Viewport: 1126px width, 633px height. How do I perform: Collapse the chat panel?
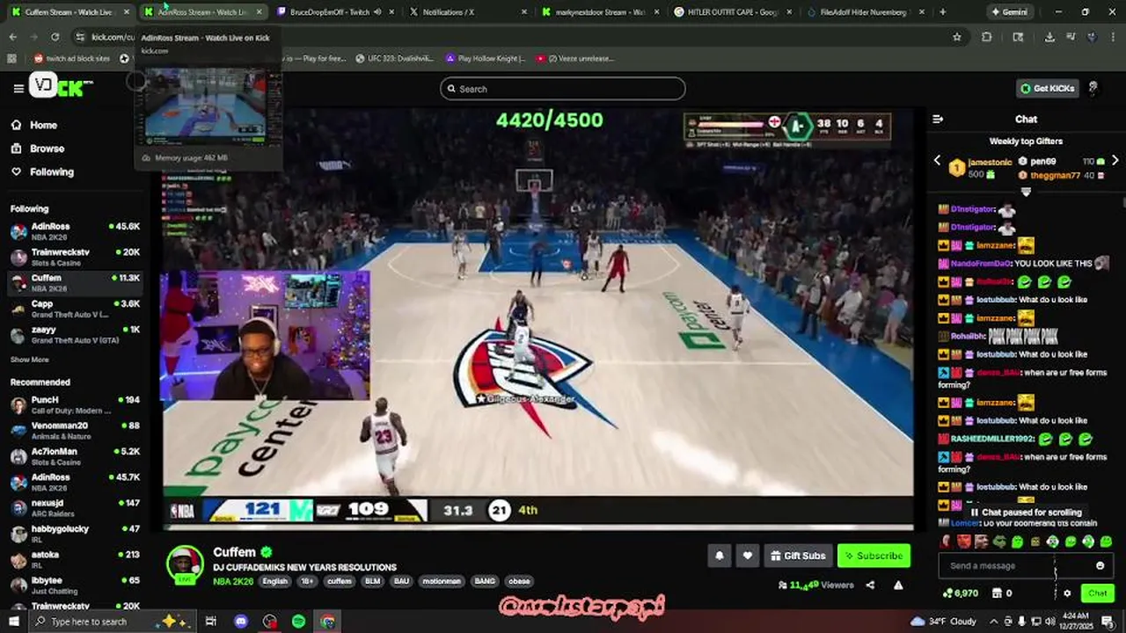coord(938,119)
